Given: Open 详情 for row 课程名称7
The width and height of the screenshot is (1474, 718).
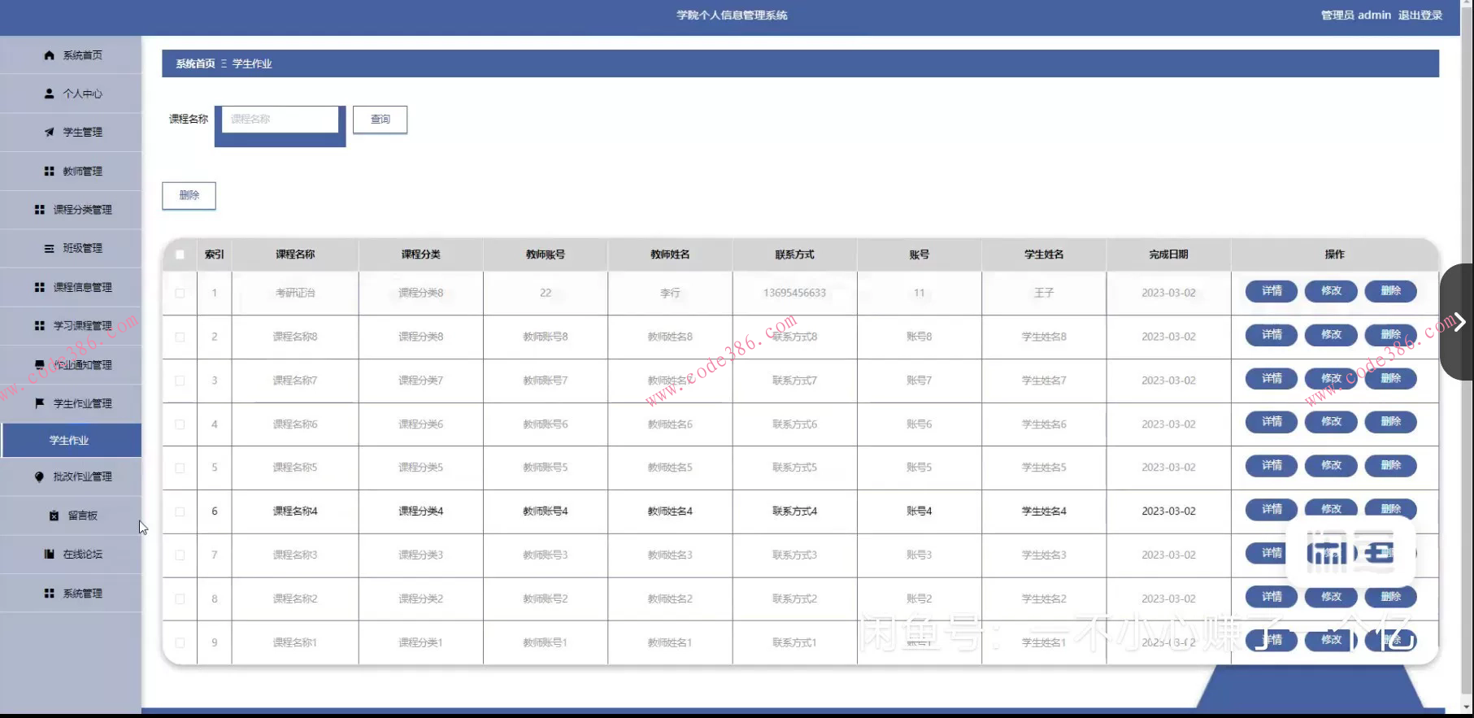Looking at the screenshot, I should click(x=1272, y=379).
